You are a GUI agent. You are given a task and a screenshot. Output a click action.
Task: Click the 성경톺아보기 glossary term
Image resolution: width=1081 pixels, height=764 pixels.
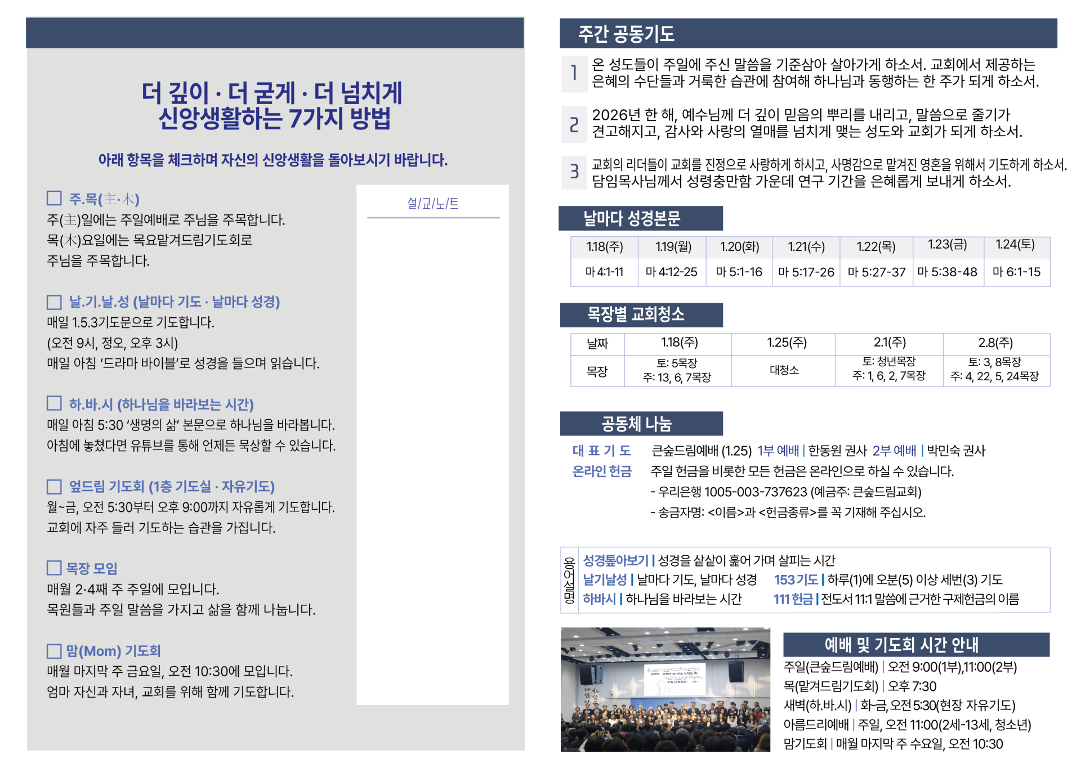(615, 560)
